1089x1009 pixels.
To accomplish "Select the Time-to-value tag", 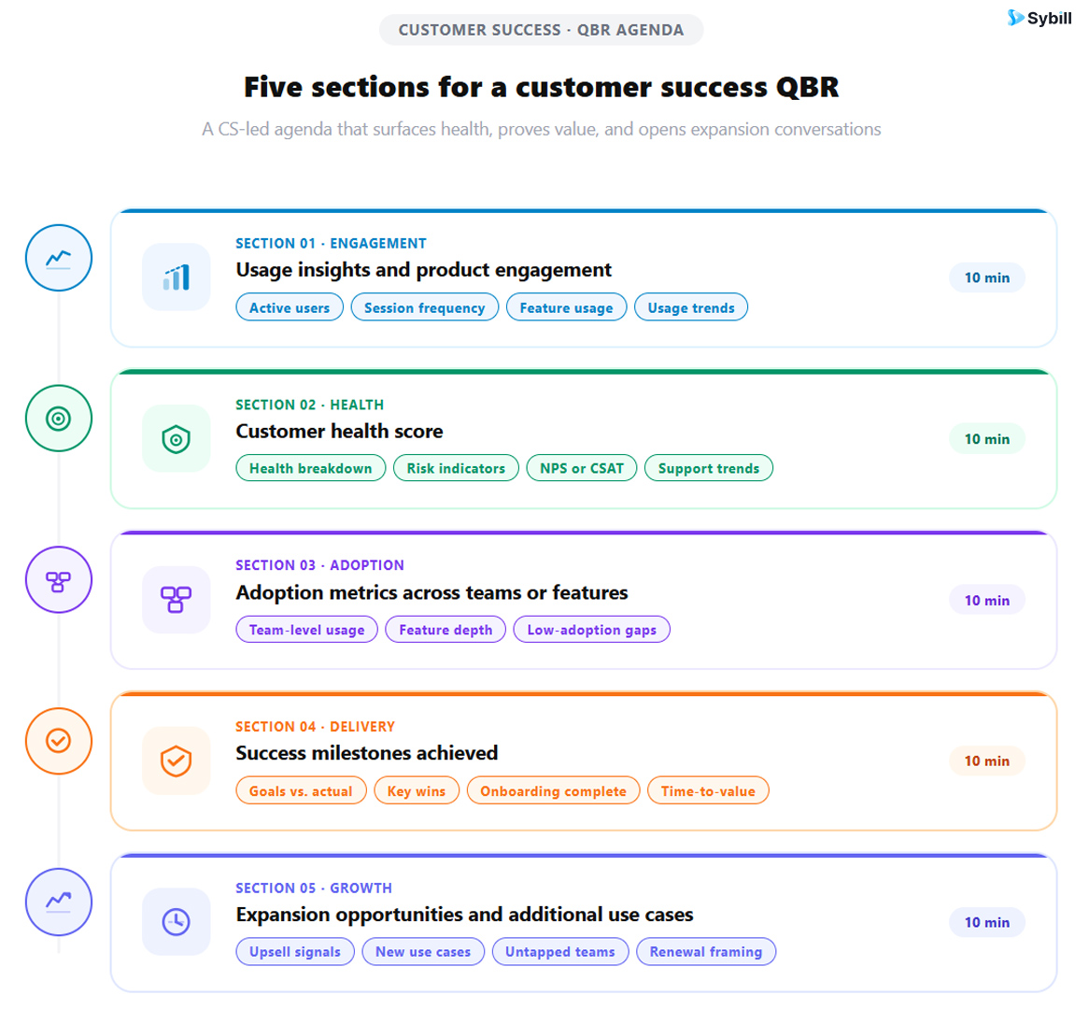I will [x=708, y=790].
